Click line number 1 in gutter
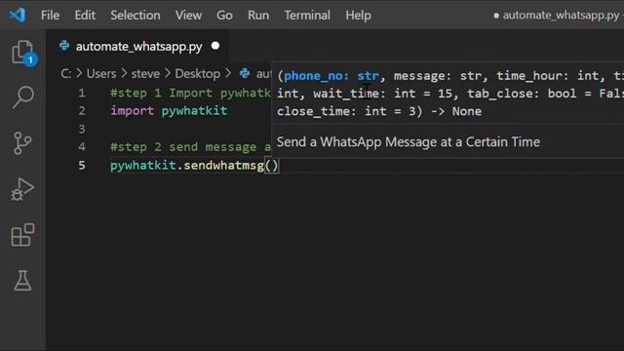The width and height of the screenshot is (624, 351). pyautogui.click(x=82, y=94)
